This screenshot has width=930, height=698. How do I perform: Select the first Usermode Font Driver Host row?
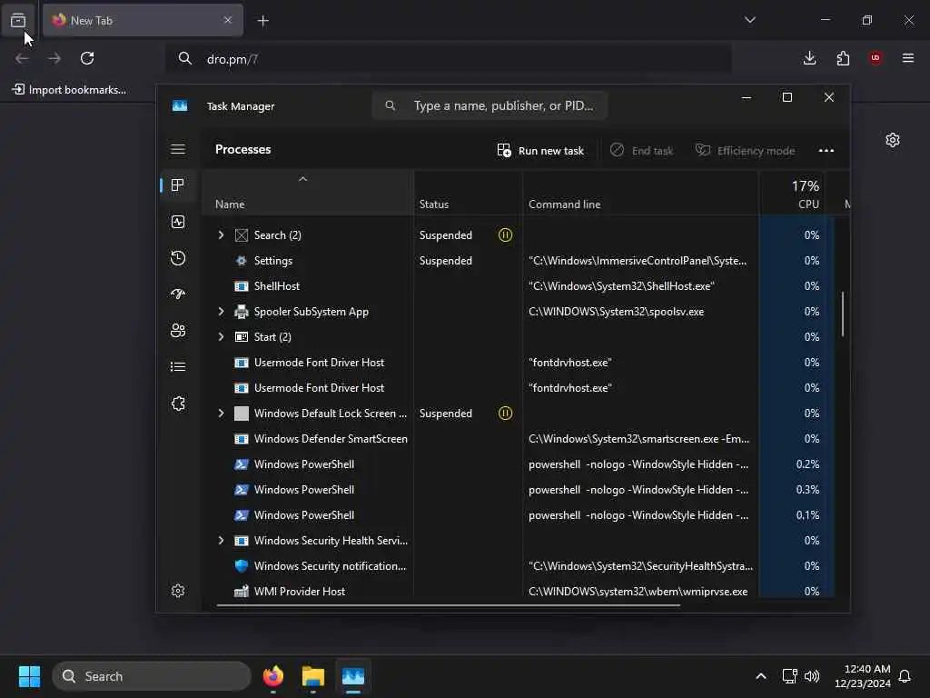[x=519, y=363]
